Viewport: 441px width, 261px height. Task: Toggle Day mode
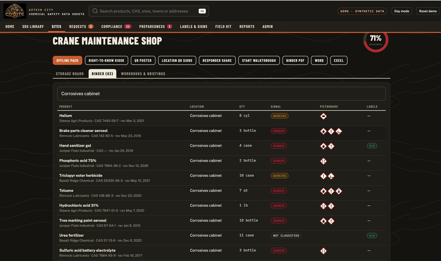pos(402,11)
